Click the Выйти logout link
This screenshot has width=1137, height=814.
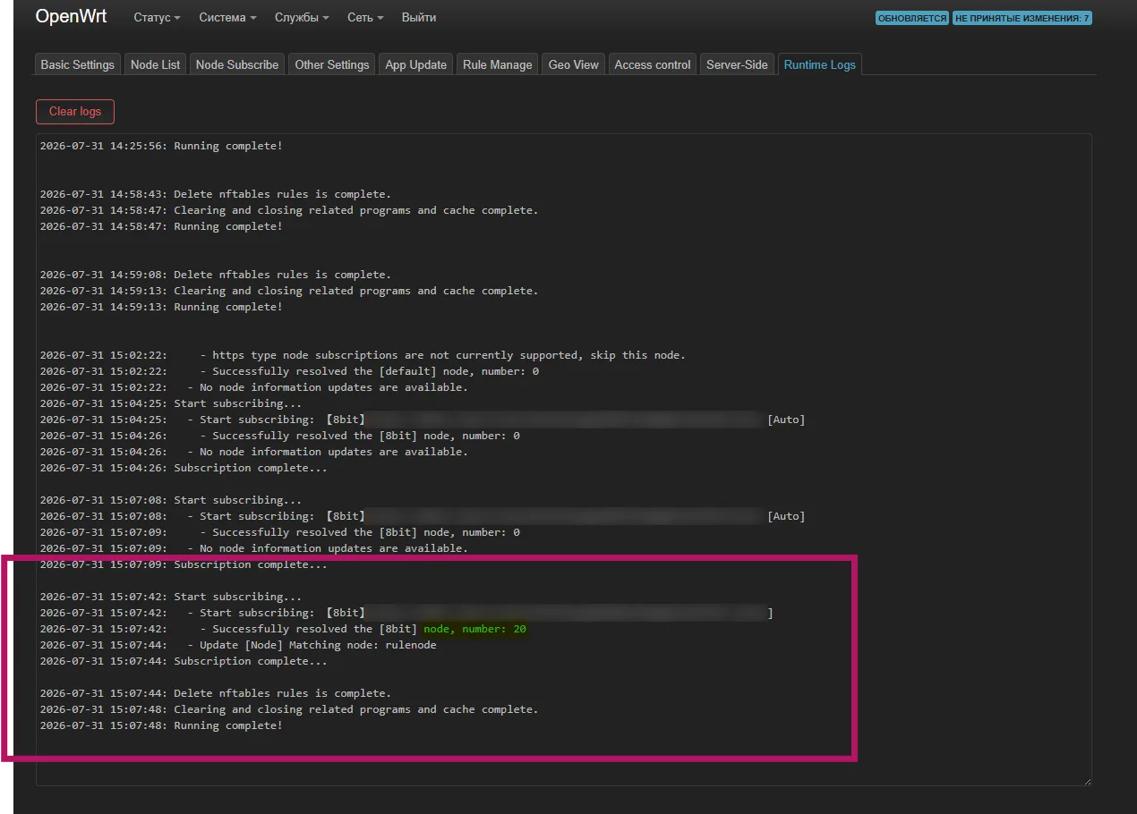(419, 18)
